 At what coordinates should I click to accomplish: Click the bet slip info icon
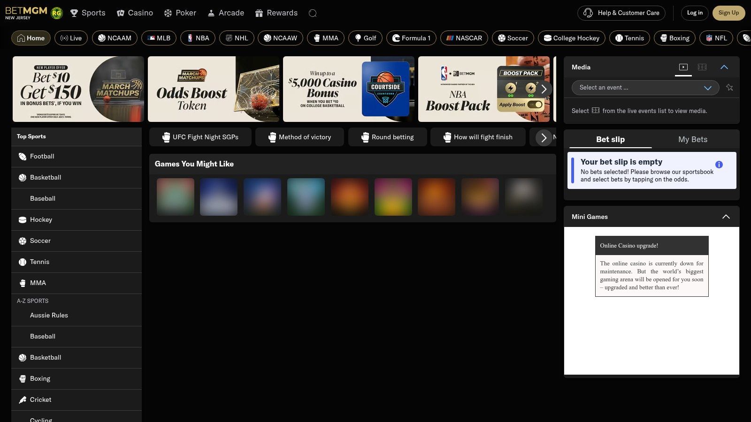tap(719, 165)
